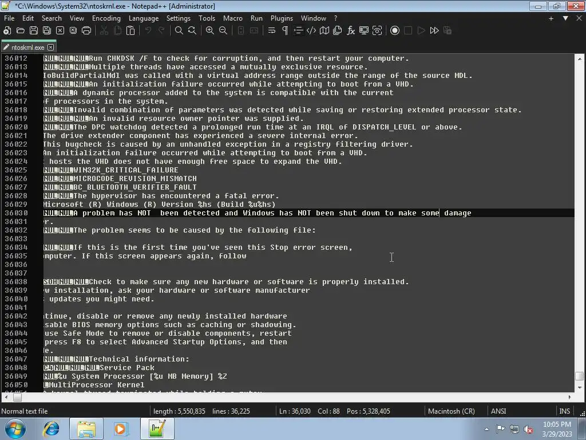This screenshot has width=586, height=440.
Task: Open Windows Start menu orb
Action: [x=15, y=429]
